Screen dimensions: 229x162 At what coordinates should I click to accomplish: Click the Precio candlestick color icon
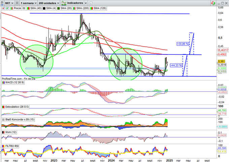tap(12, 8)
